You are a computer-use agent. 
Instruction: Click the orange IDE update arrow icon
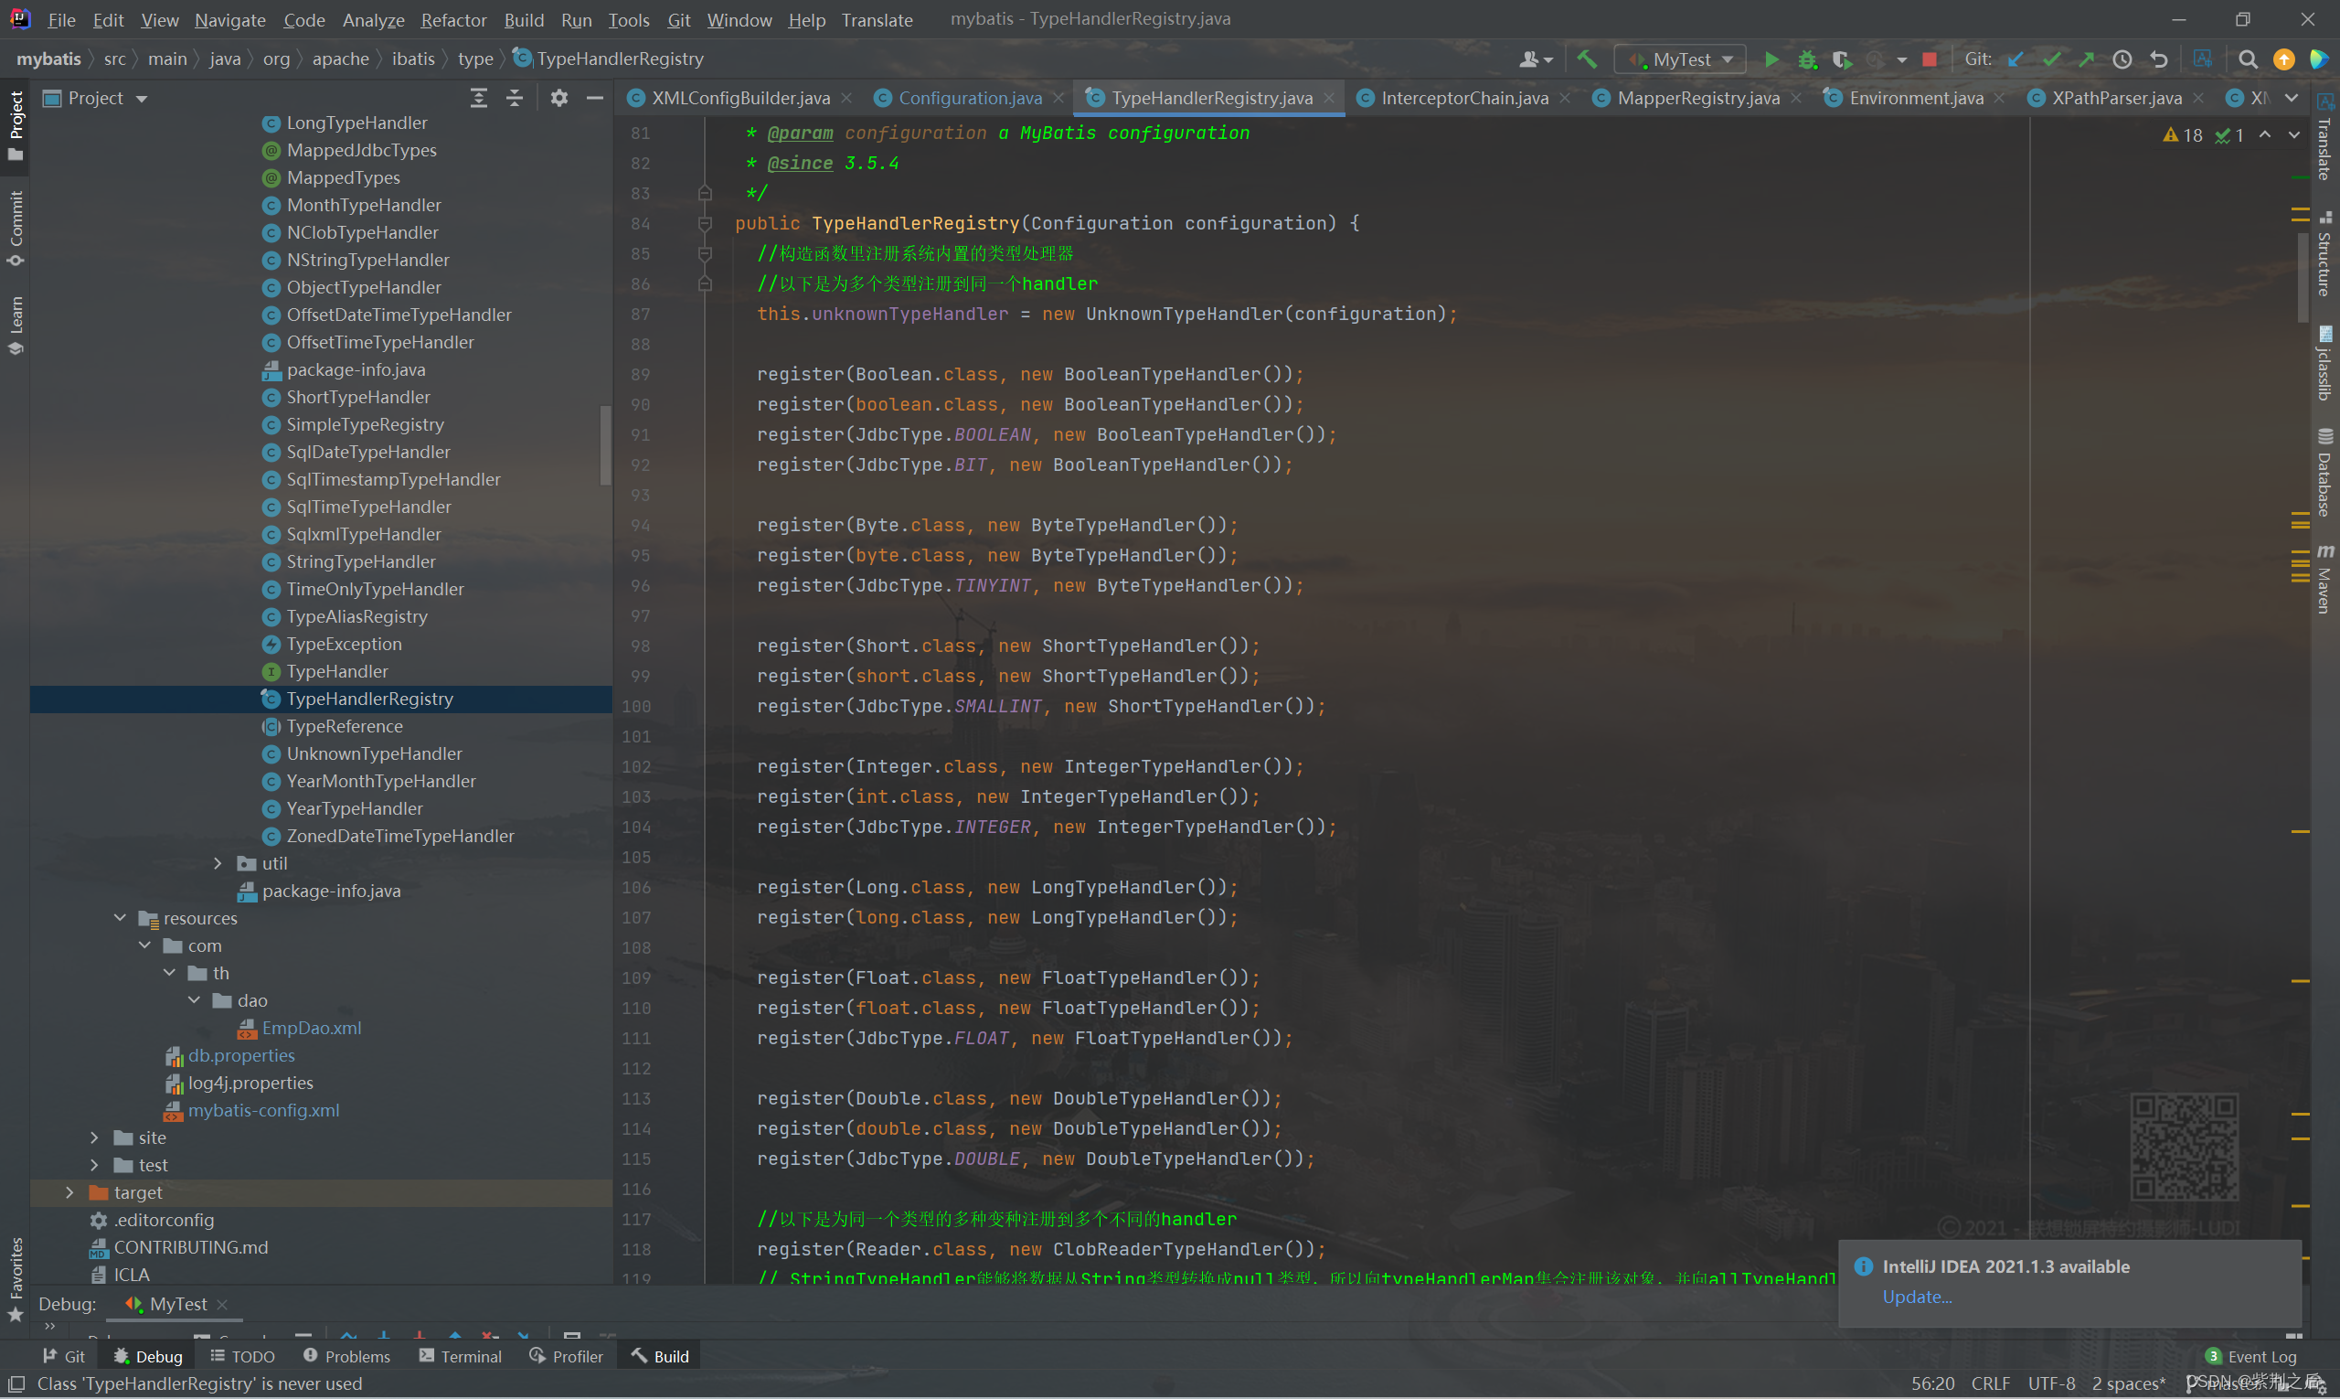[2283, 59]
